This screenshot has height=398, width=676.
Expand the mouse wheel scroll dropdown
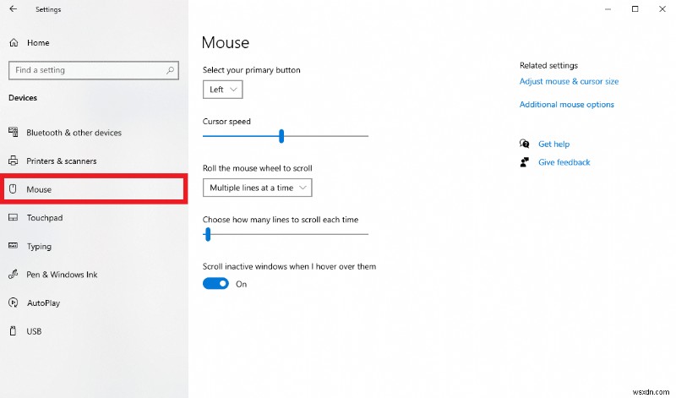tap(258, 188)
